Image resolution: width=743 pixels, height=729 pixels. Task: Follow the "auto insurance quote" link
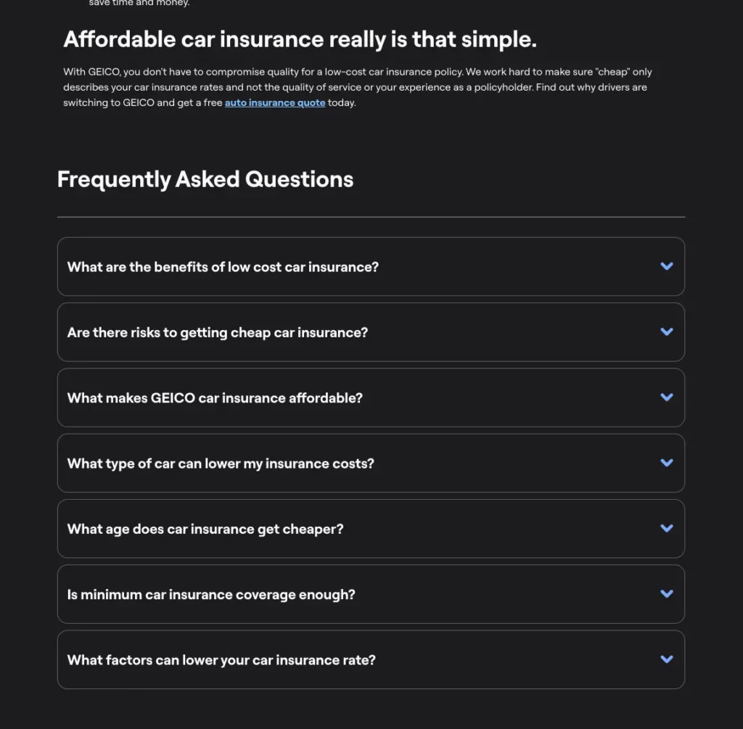(275, 103)
